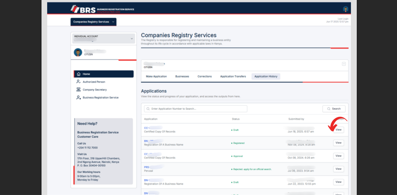Open the Application Transfers tab
This screenshot has width=397, height=195.
click(233, 76)
